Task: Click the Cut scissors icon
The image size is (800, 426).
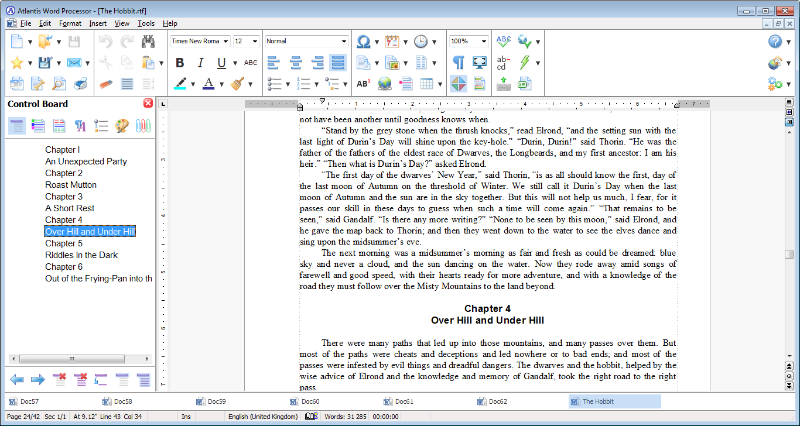Action: (x=105, y=63)
